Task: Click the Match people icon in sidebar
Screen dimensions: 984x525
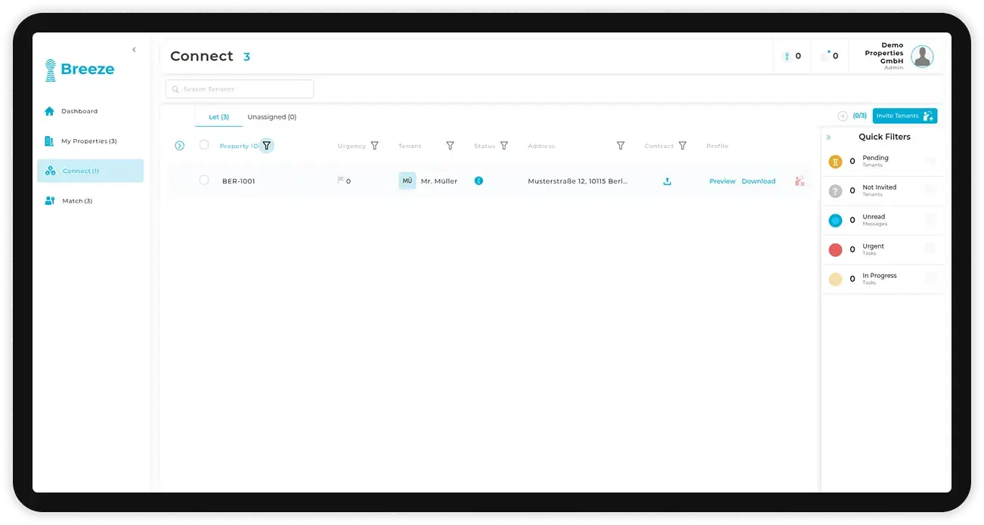Action: coord(50,201)
